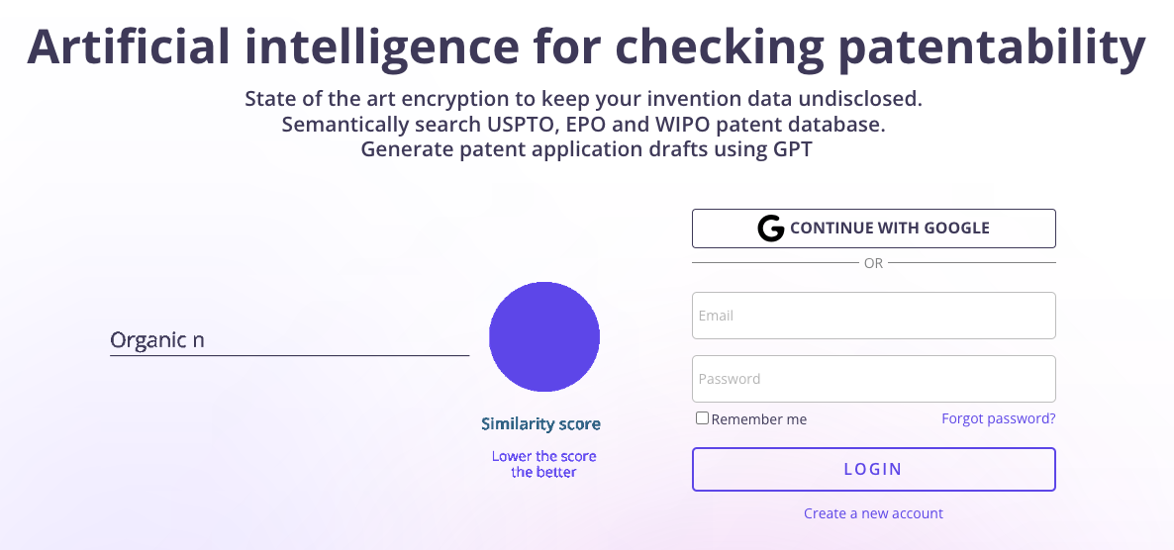Click the Remember me label text
The height and width of the screenshot is (550, 1174).
[x=759, y=419]
